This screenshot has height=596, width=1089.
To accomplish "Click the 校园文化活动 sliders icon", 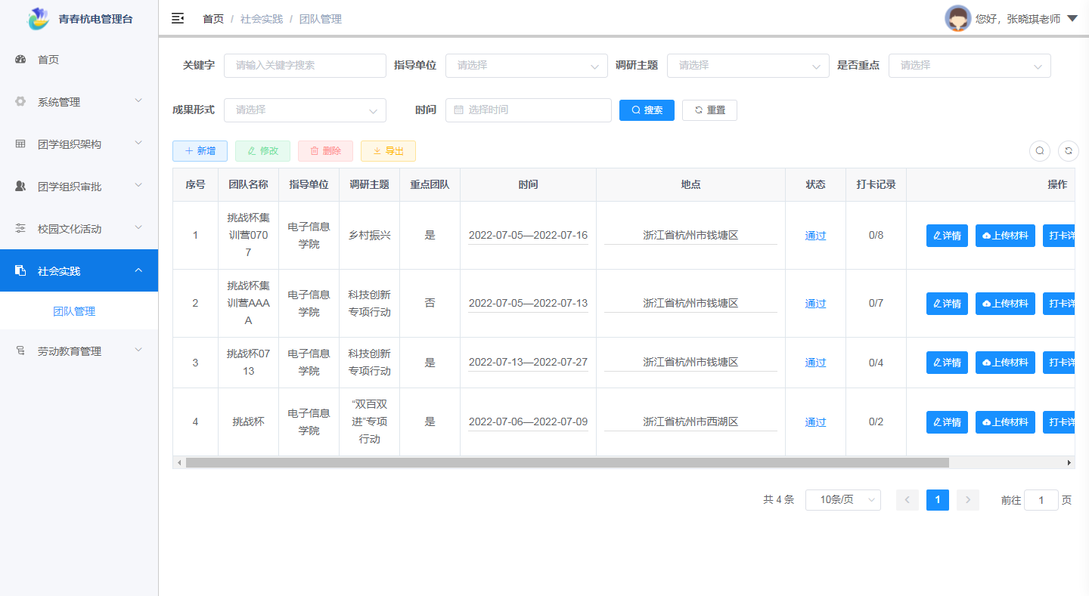I will (20, 229).
